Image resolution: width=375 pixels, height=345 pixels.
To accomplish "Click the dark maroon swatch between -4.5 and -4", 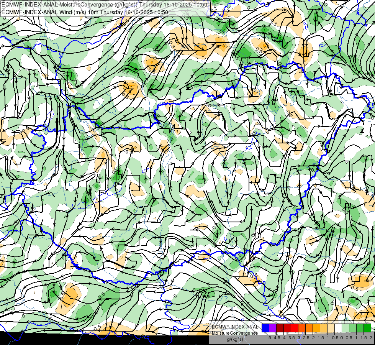I will coord(280,328).
